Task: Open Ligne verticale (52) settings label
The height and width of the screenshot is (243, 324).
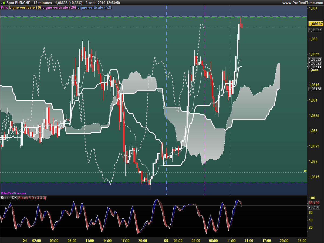Action: click(x=94, y=8)
